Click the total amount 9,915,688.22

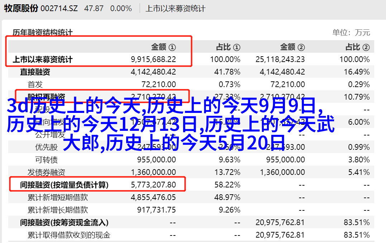point(153,59)
